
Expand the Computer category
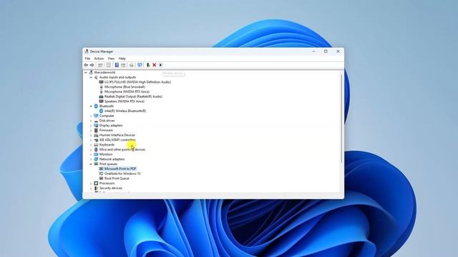tap(91, 116)
